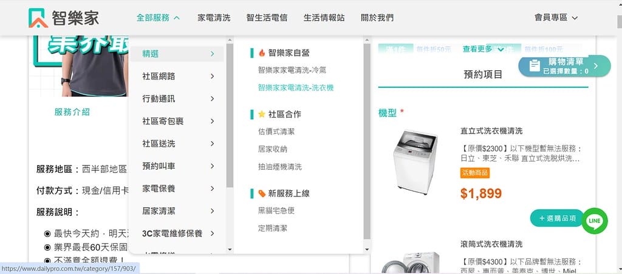Expand the 社區網路 category chevron
Viewport: 622px width, 274px height.
tap(212, 76)
